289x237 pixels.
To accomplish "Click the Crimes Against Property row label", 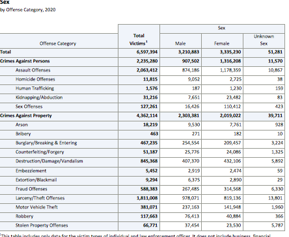I will click(26, 116).
